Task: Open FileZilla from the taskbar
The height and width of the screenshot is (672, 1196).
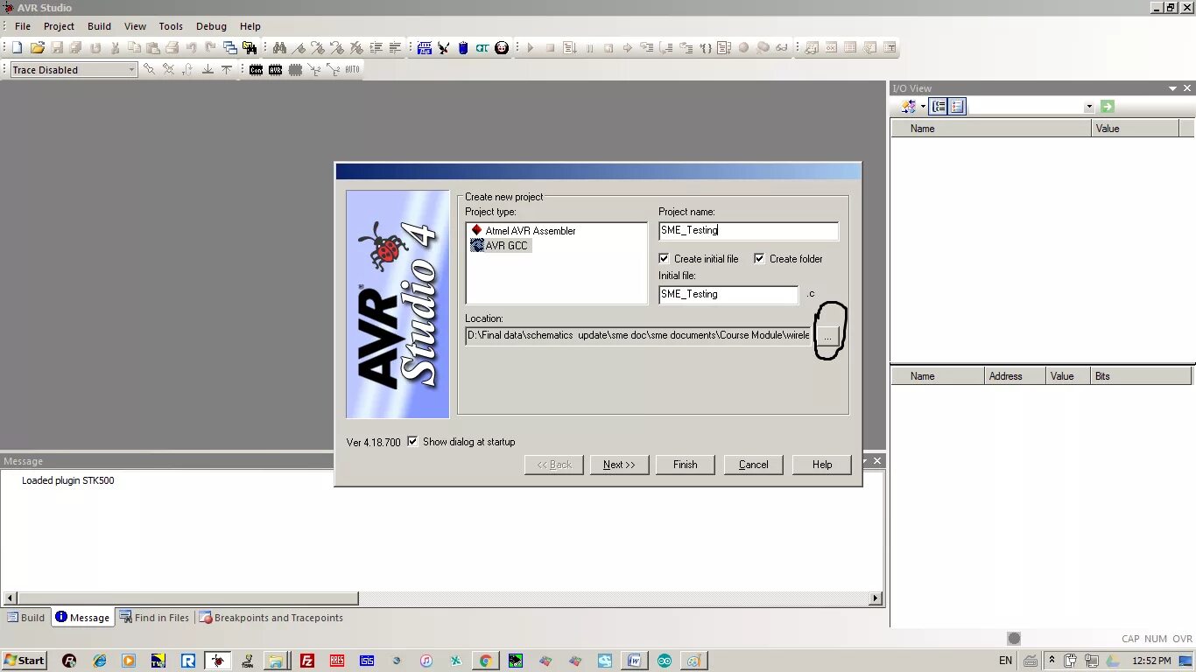Action: point(307,661)
